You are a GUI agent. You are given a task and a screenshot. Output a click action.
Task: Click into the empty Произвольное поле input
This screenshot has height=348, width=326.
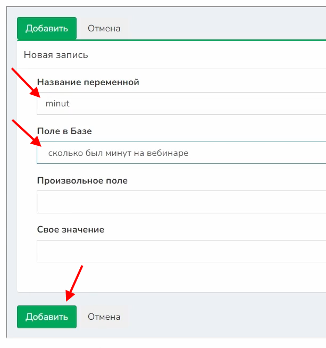(181, 202)
